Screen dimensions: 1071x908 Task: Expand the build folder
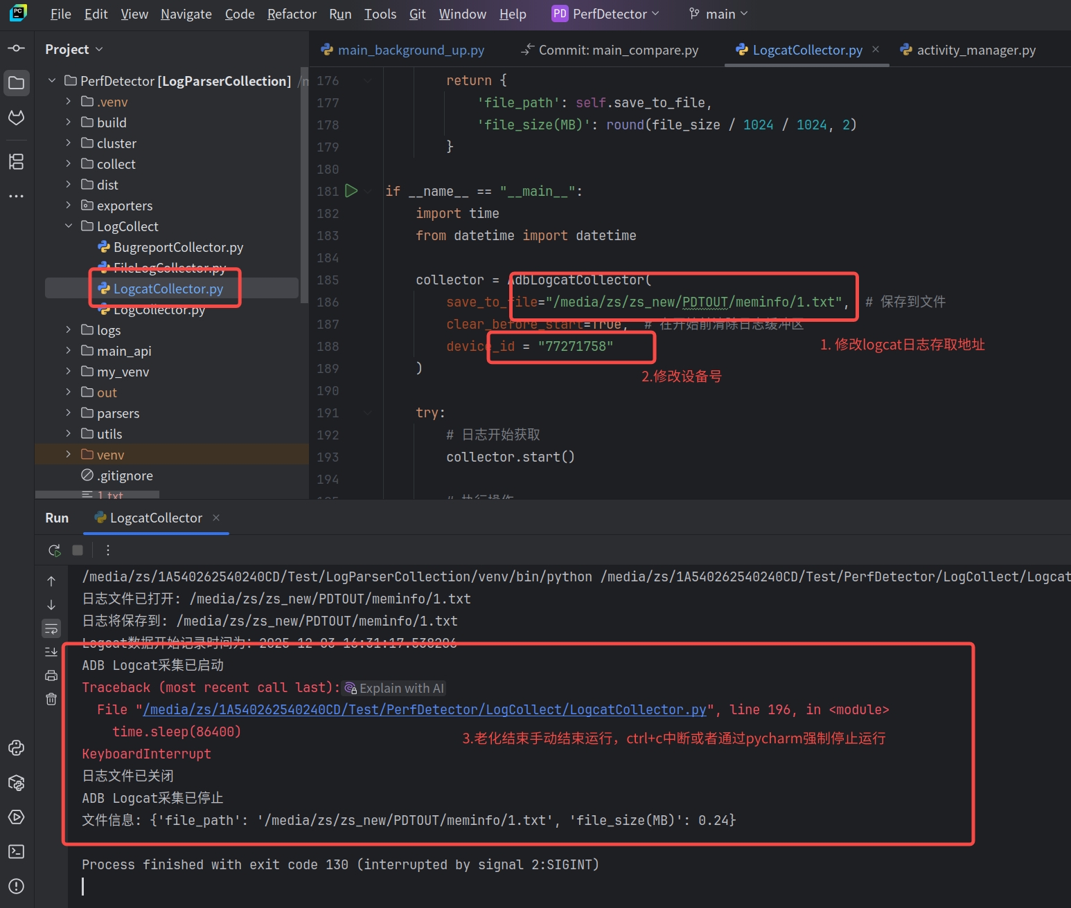click(69, 122)
